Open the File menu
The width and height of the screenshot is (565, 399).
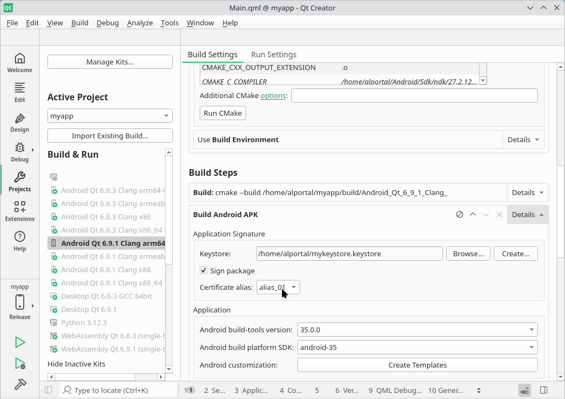(12, 23)
